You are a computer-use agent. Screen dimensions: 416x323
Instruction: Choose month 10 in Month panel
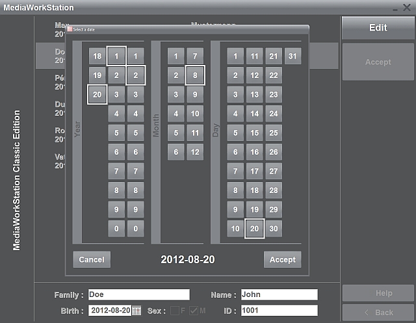195,114
